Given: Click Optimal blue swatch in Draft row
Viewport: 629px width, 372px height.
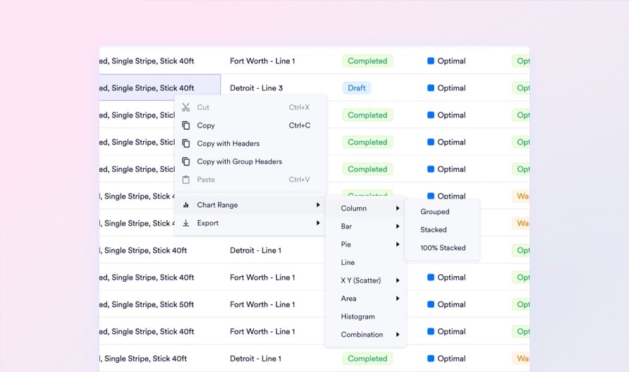Looking at the screenshot, I should point(431,88).
